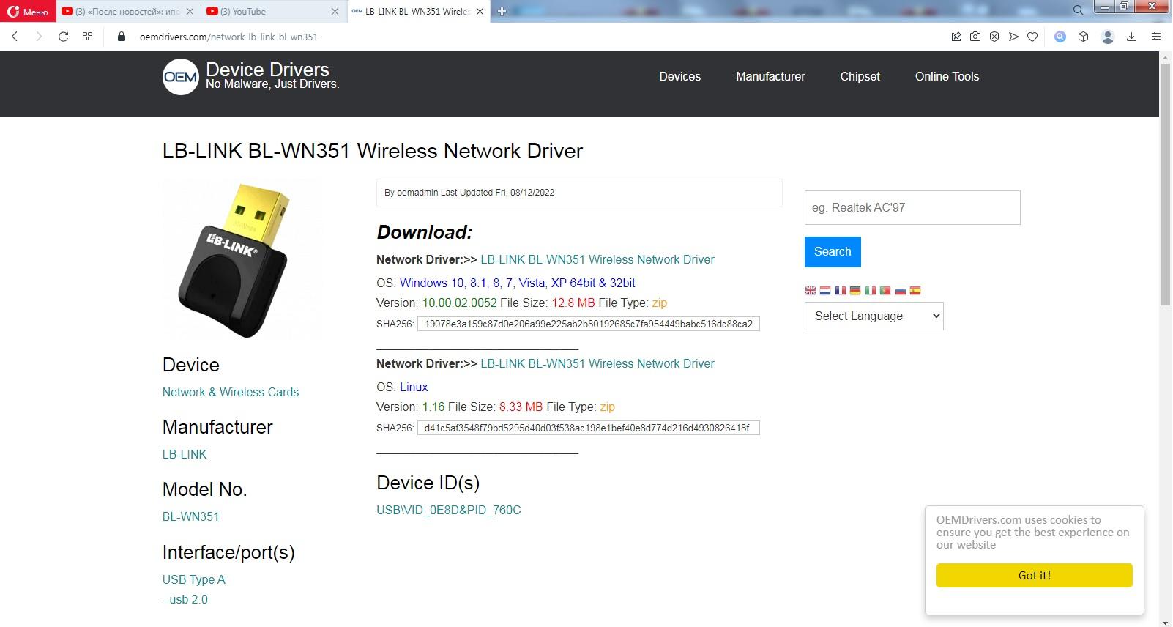Image resolution: width=1173 pixels, height=627 pixels.
Task: Reload the current page
Action: click(64, 37)
